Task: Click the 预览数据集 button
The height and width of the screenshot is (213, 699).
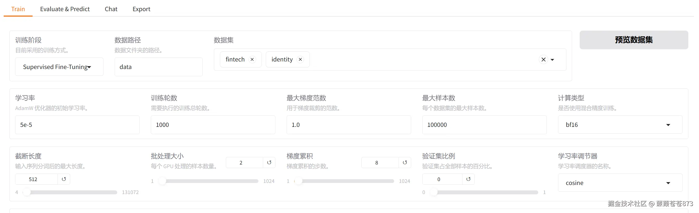Action: tap(634, 40)
